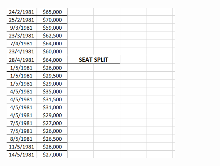Select the $70,000 price cell
The height and width of the screenshot is (166, 220).
(x=52, y=20)
